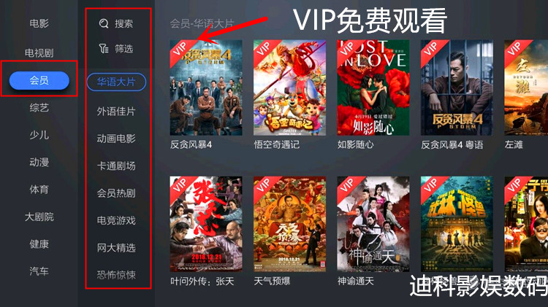Open the 动画电影 list
Image resolution: width=548 pixels, height=307 pixels.
pyautogui.click(x=116, y=139)
